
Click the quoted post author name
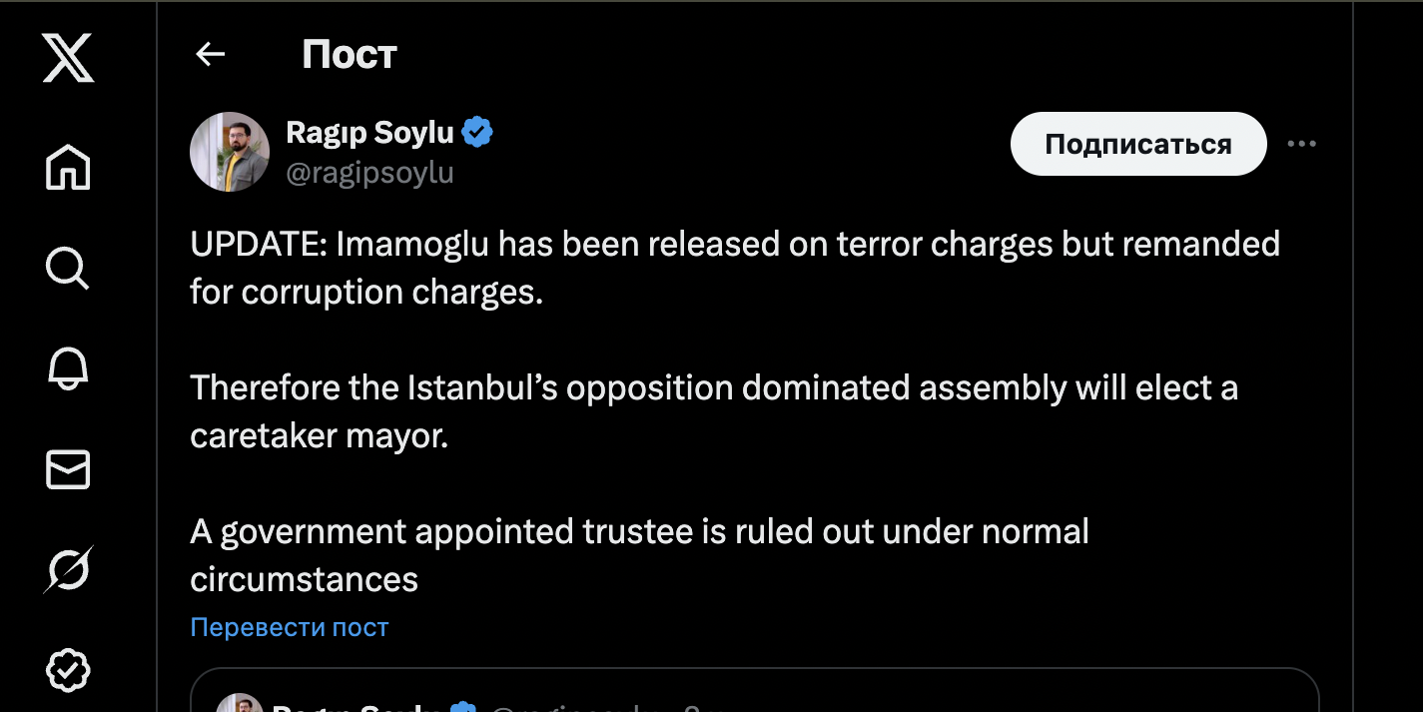coord(358,706)
